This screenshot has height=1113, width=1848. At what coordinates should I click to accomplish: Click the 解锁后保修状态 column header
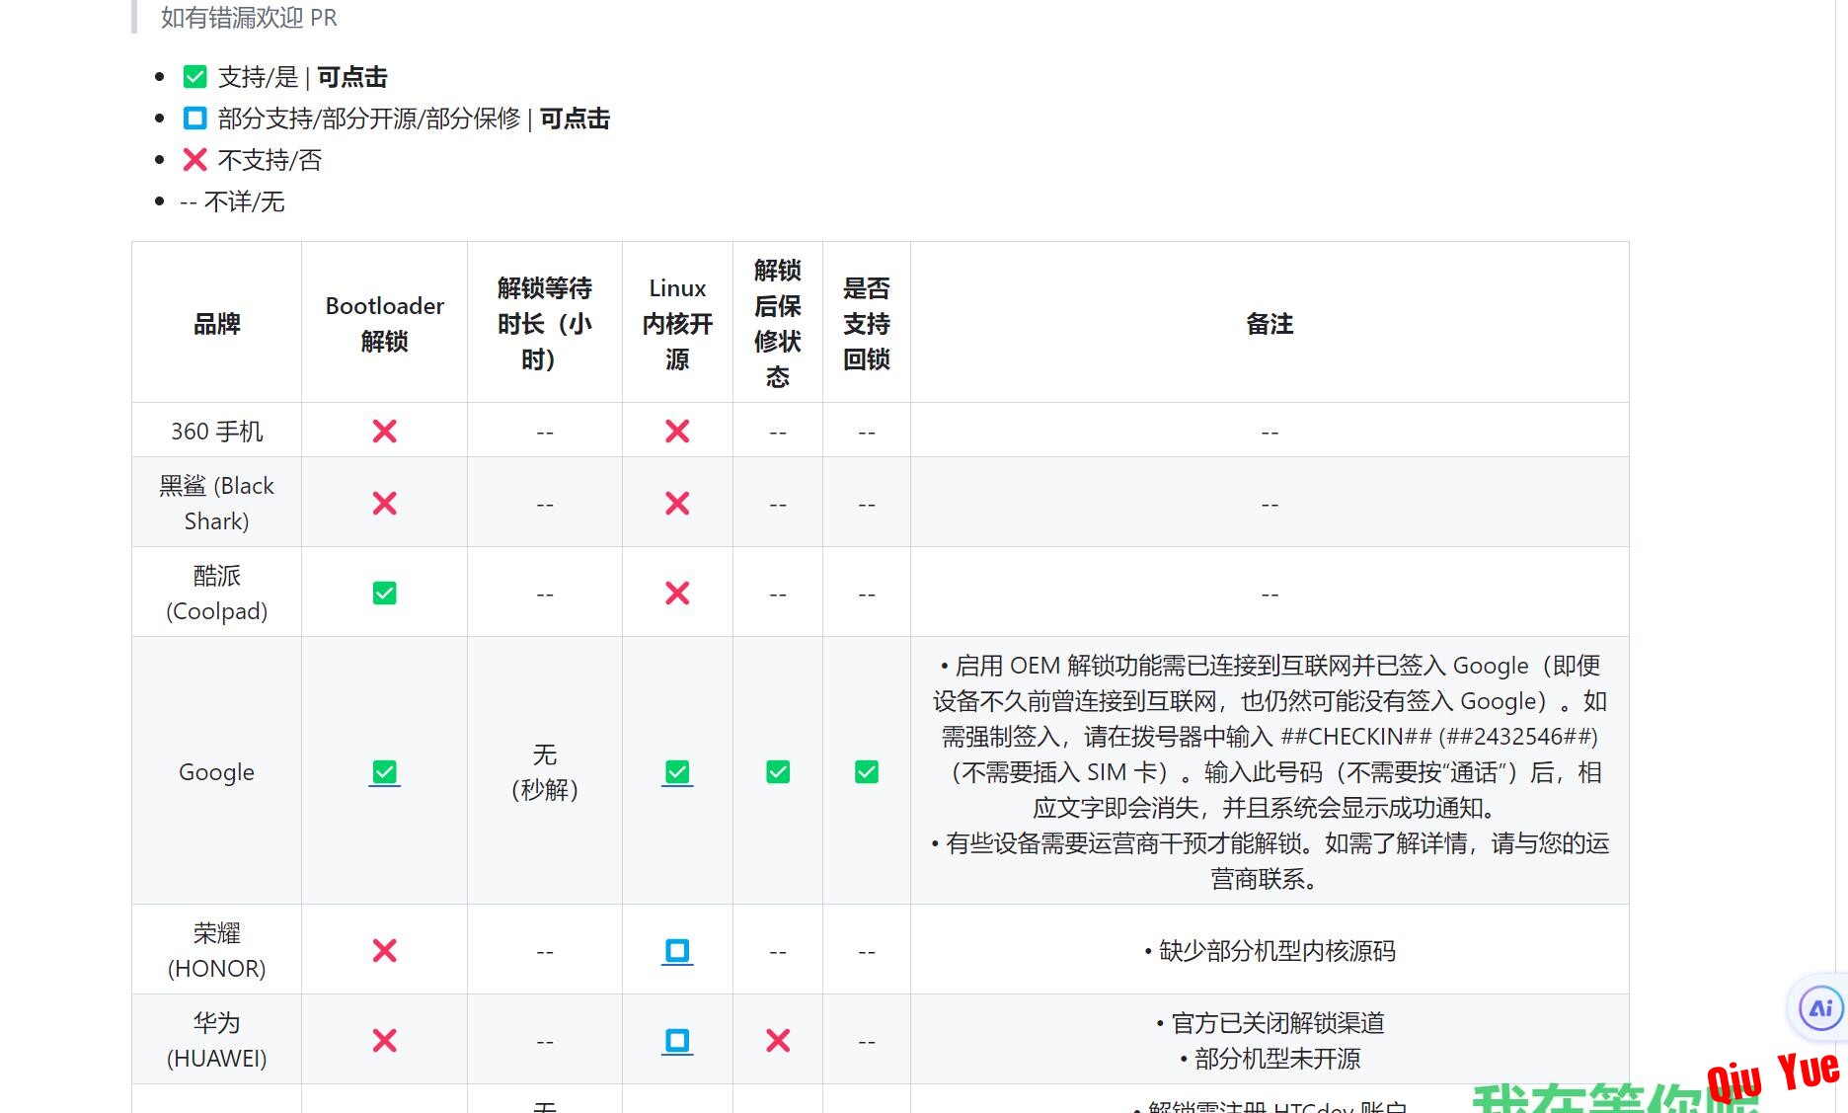point(778,323)
